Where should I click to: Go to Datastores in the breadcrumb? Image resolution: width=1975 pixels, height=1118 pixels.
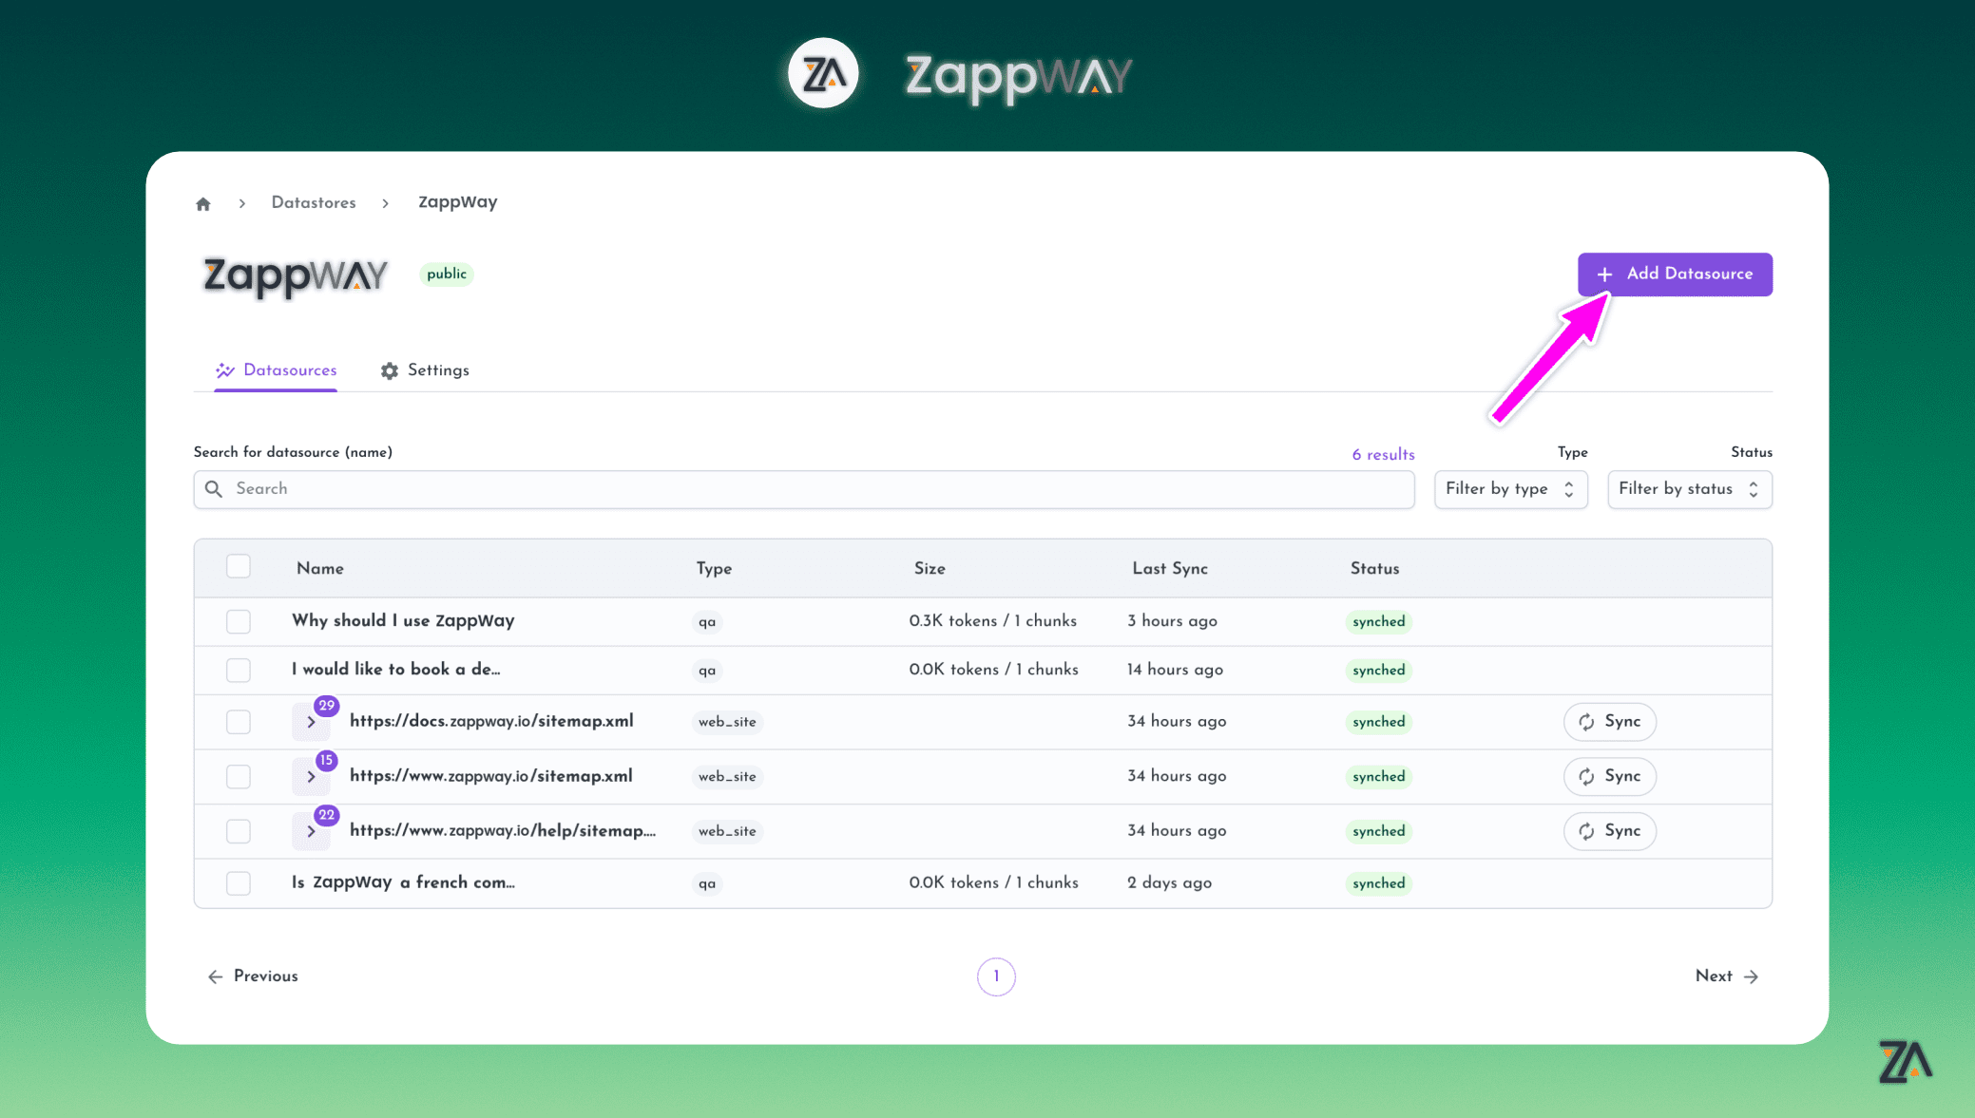click(x=314, y=203)
